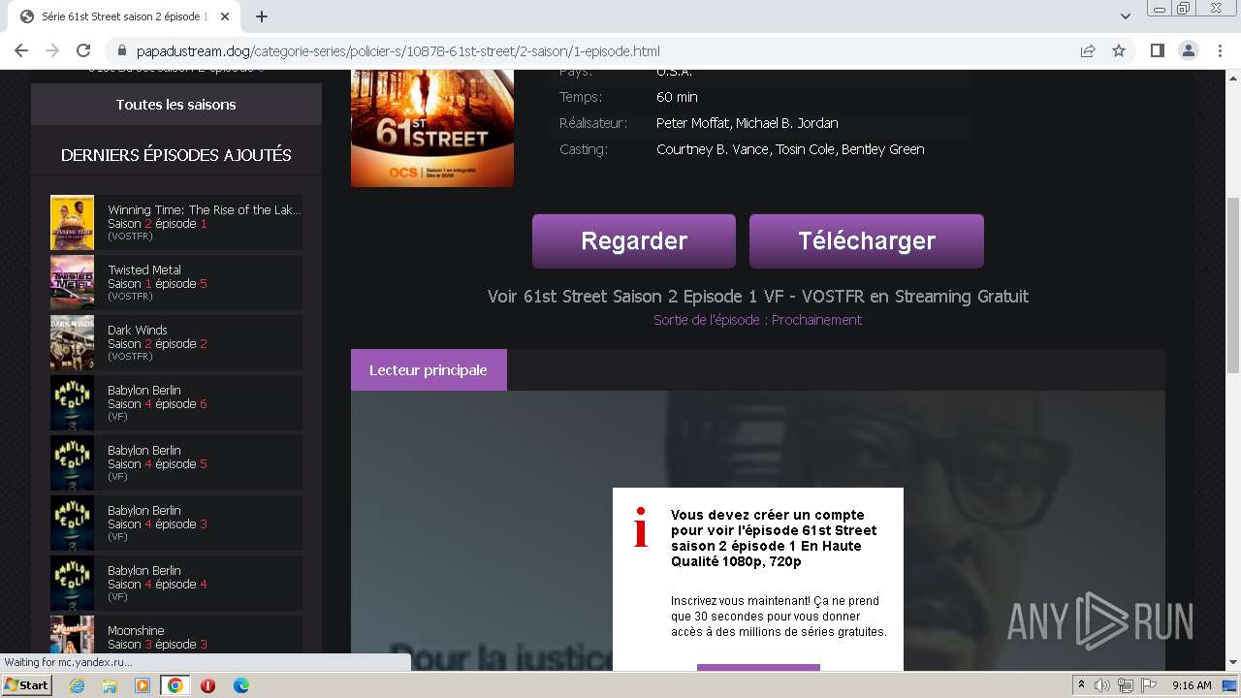Bookmark this page with star icon

click(1119, 51)
